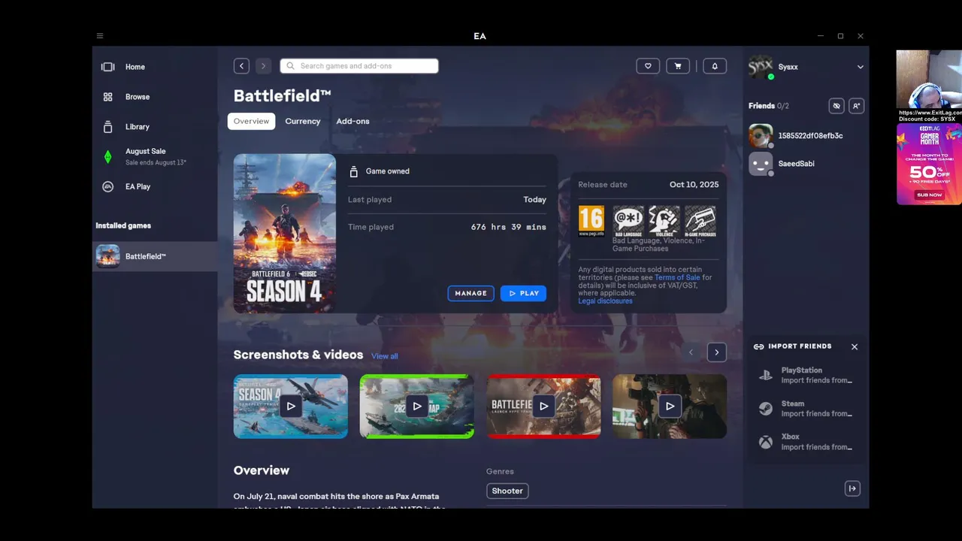Viewport: 962px width, 541px height.
Task: Go forward with the right arrow button
Action: point(263,66)
